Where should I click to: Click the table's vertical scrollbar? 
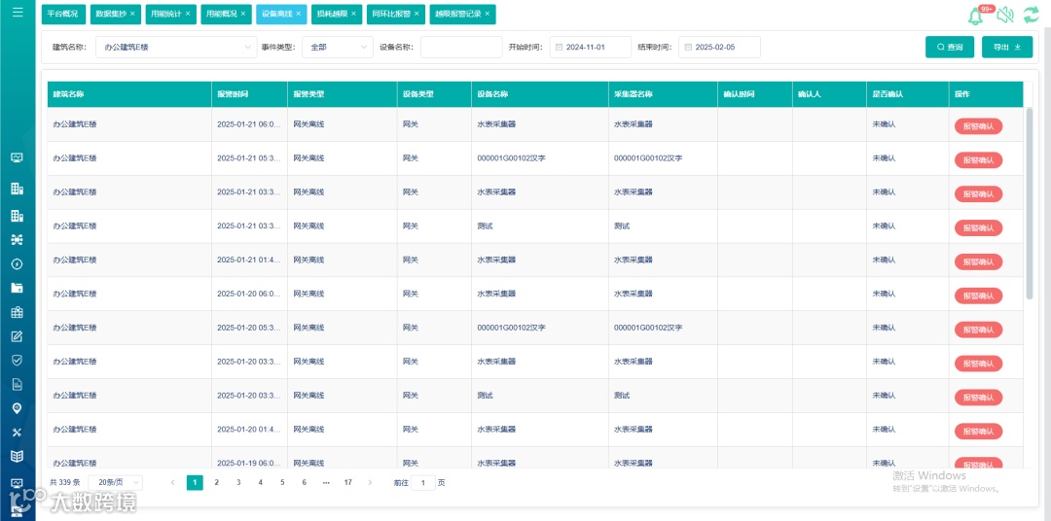[1030, 203]
